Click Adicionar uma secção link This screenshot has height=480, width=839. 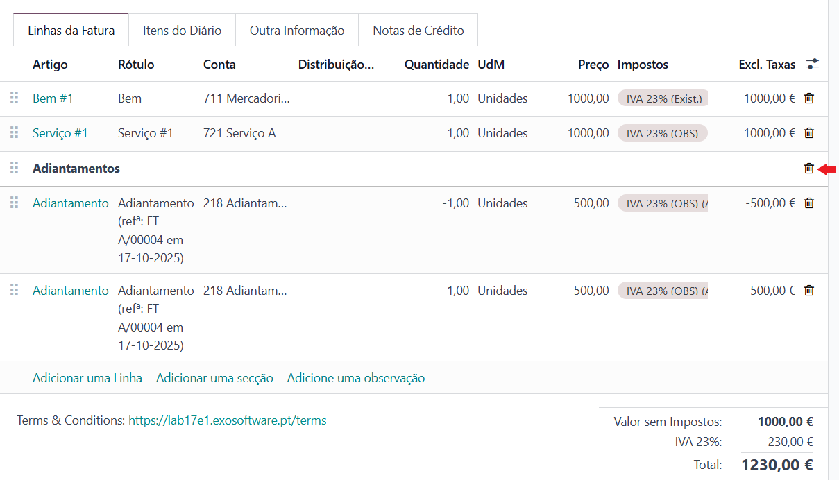pyautogui.click(x=214, y=378)
